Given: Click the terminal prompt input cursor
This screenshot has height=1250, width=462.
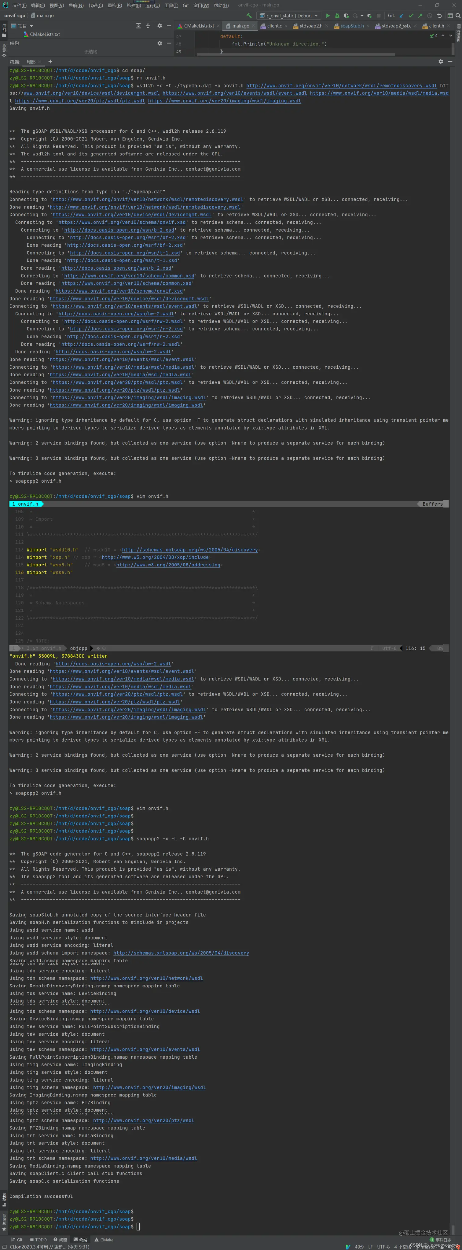Looking at the screenshot, I should (x=138, y=1227).
